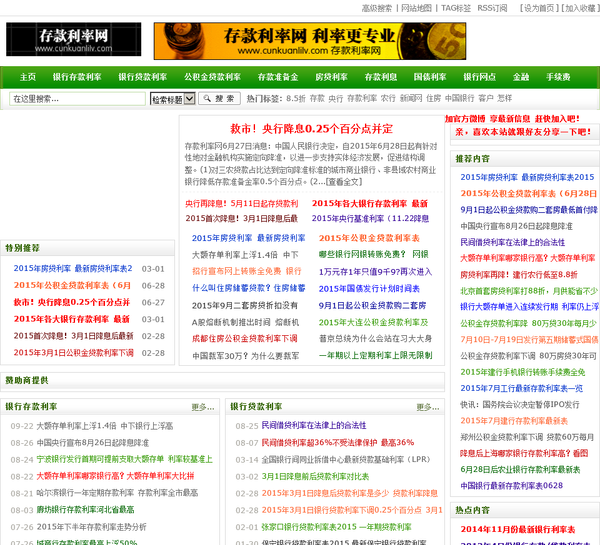This screenshot has height=545, width=600.
Task: Open 2015年建行手机银行转账手续费全免 link
Action: tap(522, 372)
